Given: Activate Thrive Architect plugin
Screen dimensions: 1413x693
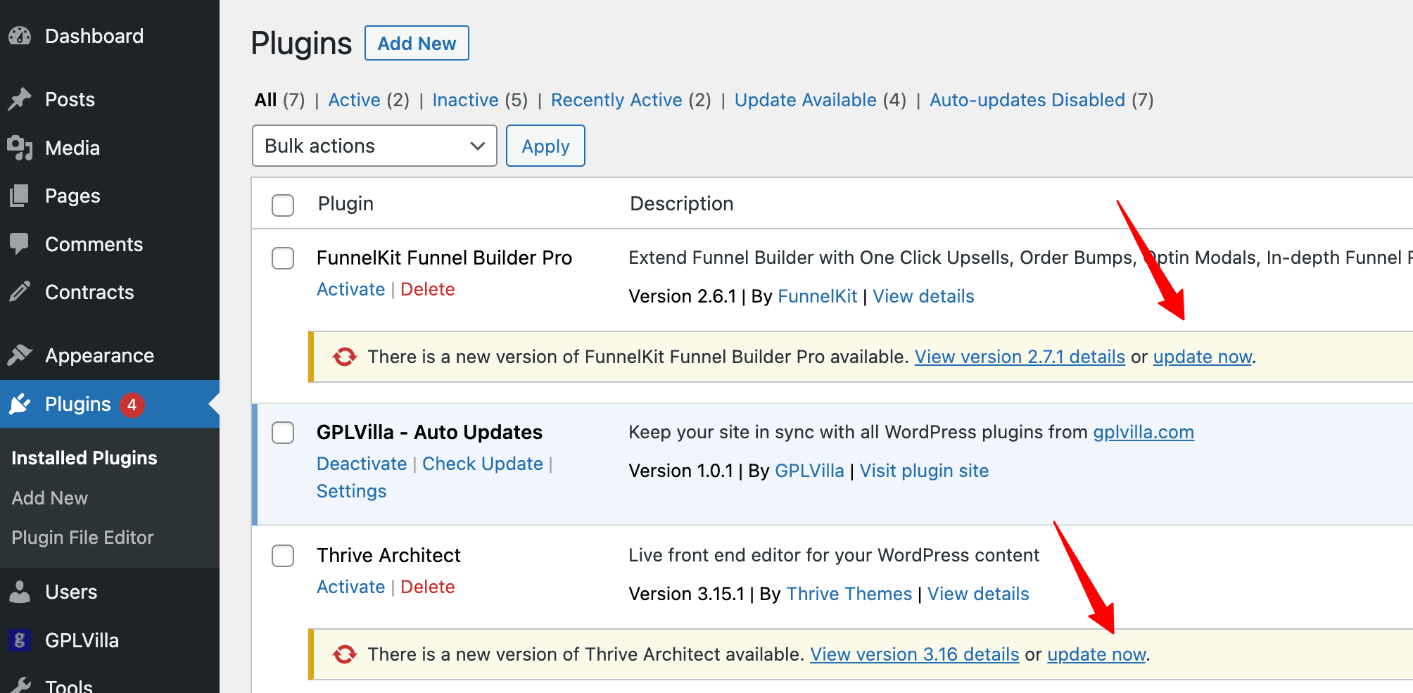Looking at the screenshot, I should click(x=350, y=587).
